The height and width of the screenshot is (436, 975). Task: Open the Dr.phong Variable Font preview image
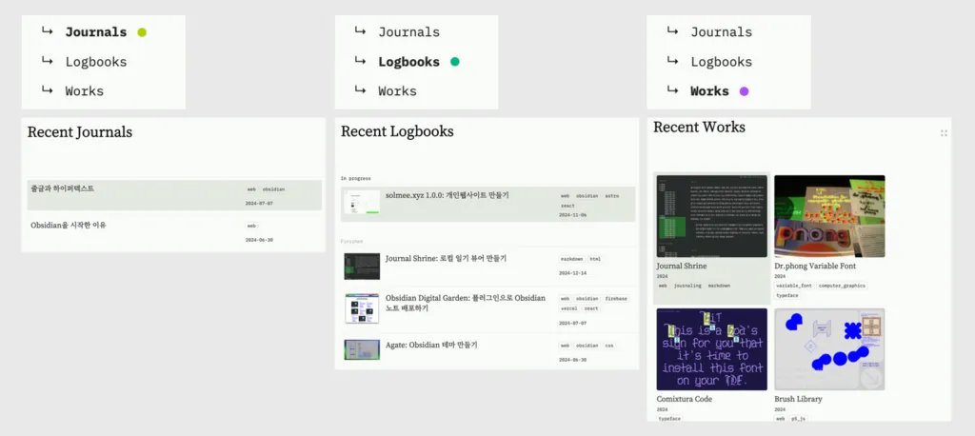pos(828,216)
